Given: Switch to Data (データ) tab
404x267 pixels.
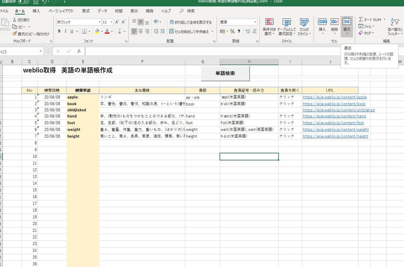Looking at the screenshot, I should coord(102,11).
